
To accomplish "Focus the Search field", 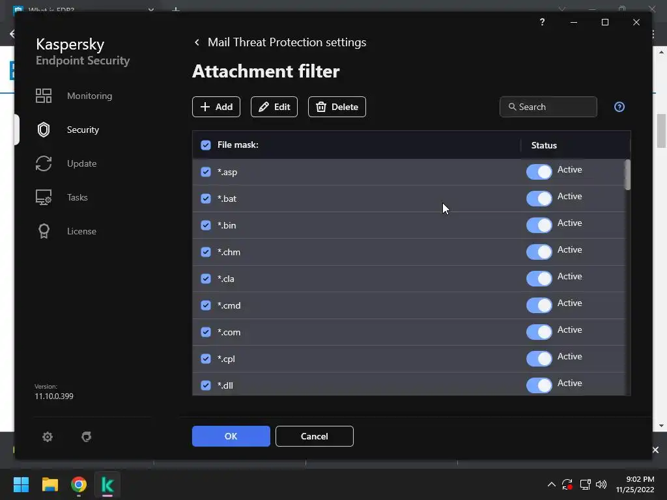I will [x=548, y=107].
